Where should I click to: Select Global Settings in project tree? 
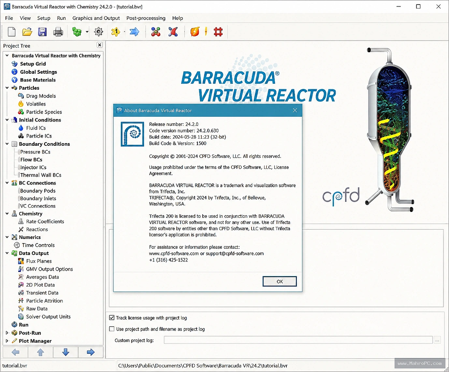[x=38, y=72]
